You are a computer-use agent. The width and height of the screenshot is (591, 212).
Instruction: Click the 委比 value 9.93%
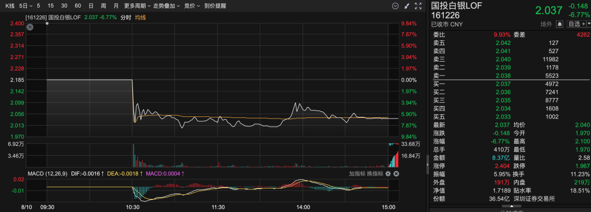502,34
